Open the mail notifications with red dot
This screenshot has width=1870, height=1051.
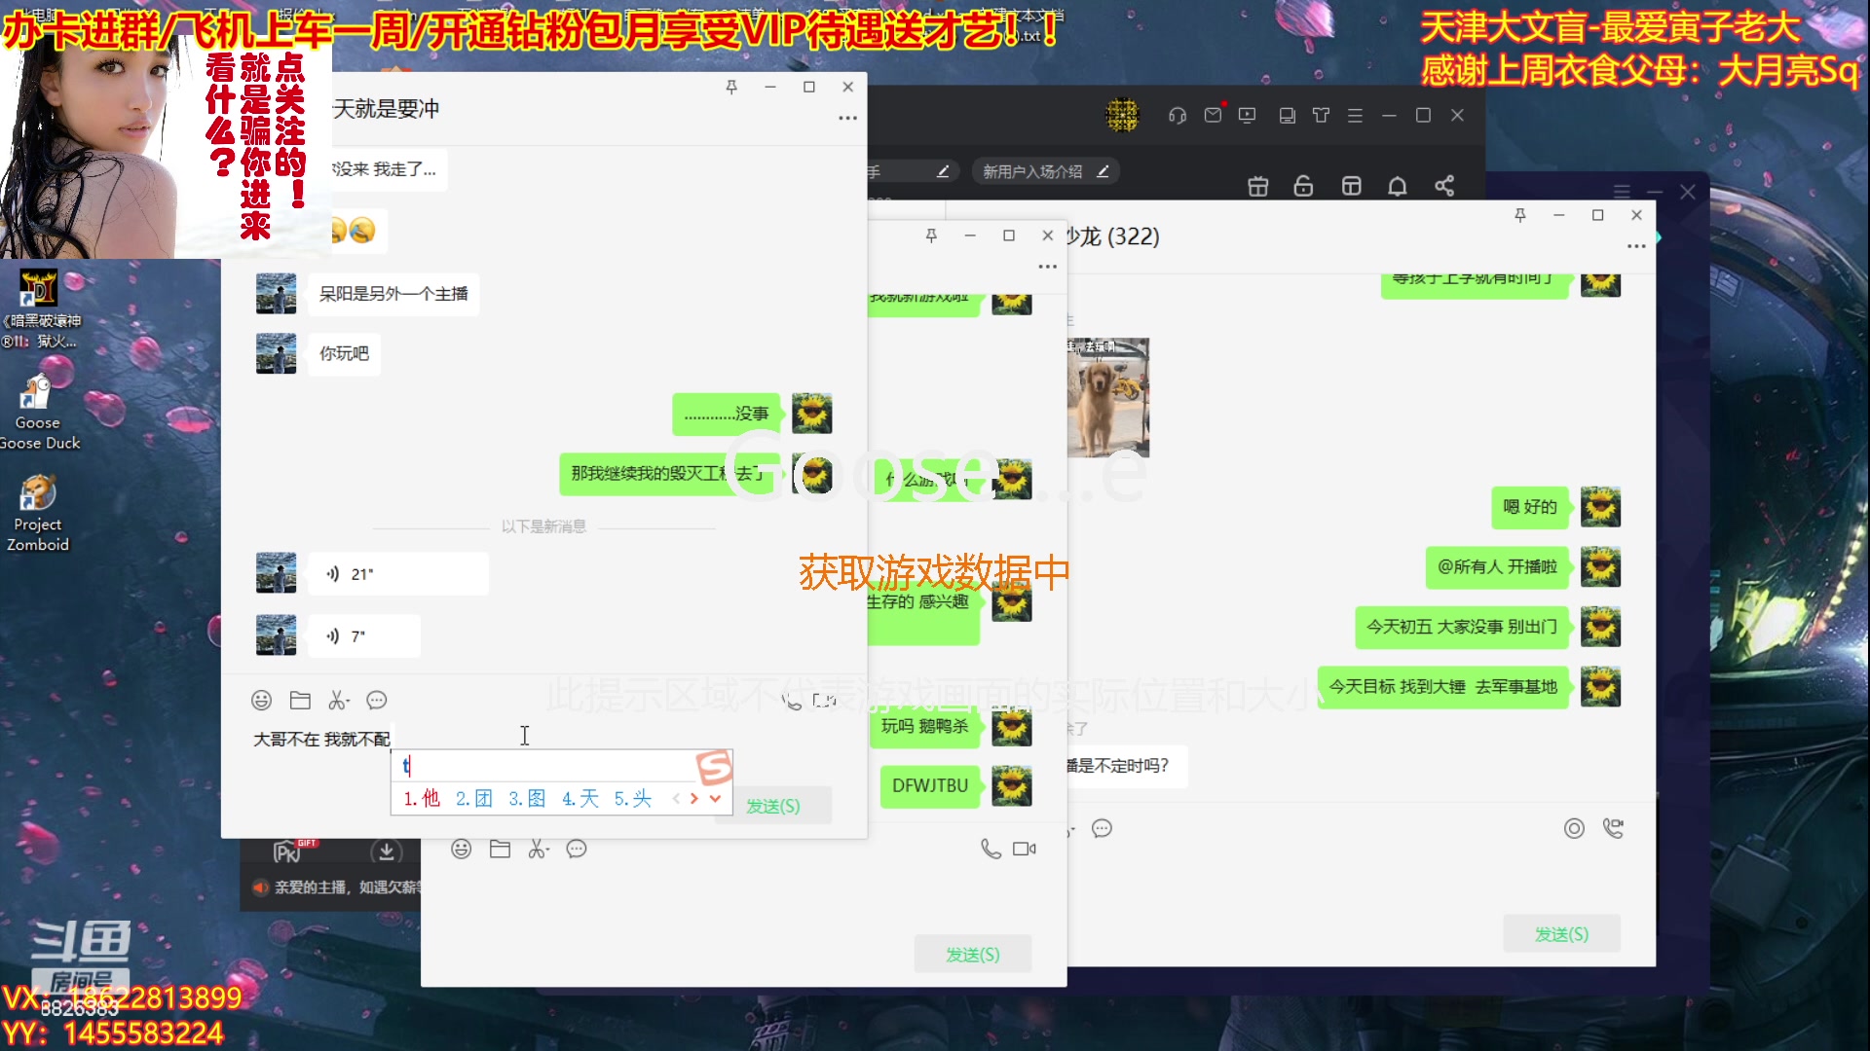pos(1212,114)
